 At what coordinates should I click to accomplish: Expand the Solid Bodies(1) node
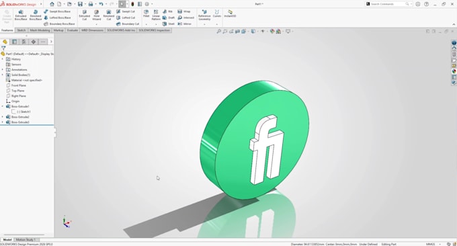pos(3,75)
